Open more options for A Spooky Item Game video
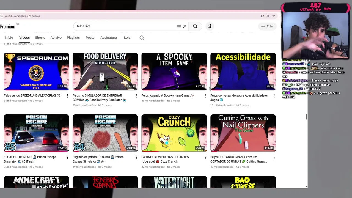 pyautogui.click(x=205, y=96)
